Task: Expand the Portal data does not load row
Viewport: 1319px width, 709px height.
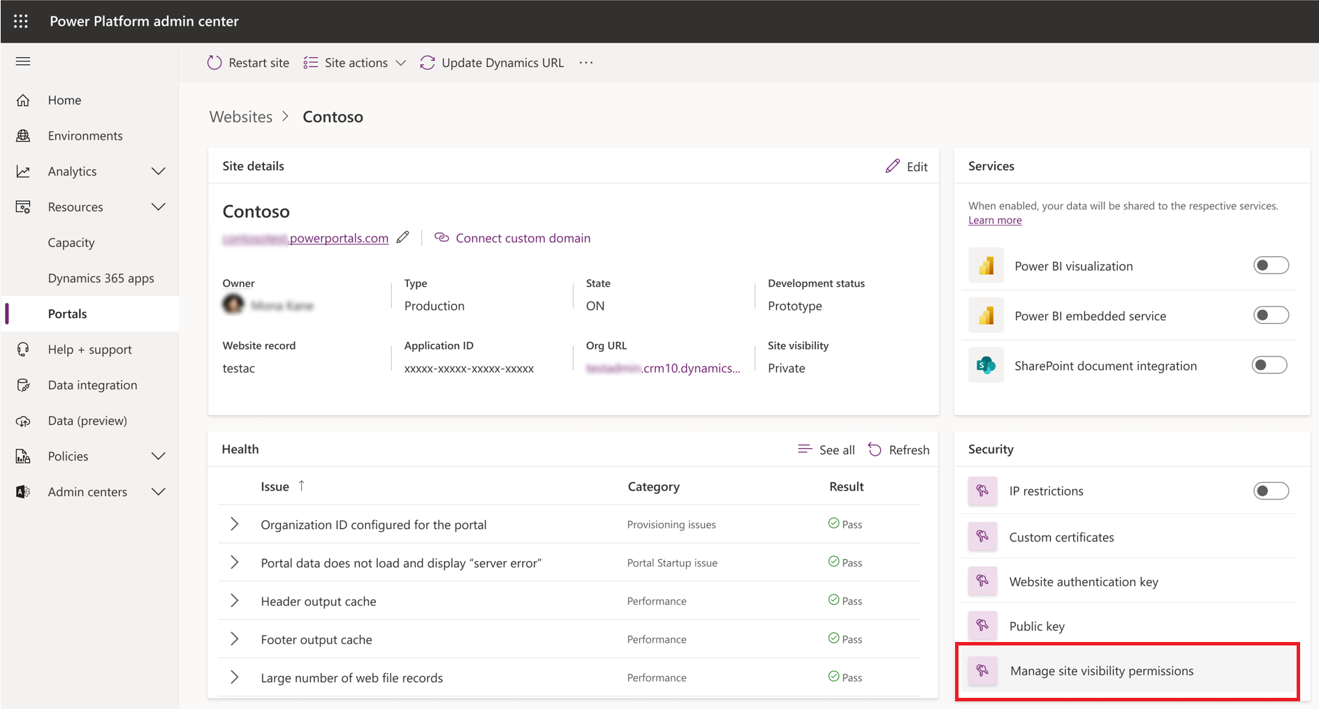Action: click(x=235, y=562)
